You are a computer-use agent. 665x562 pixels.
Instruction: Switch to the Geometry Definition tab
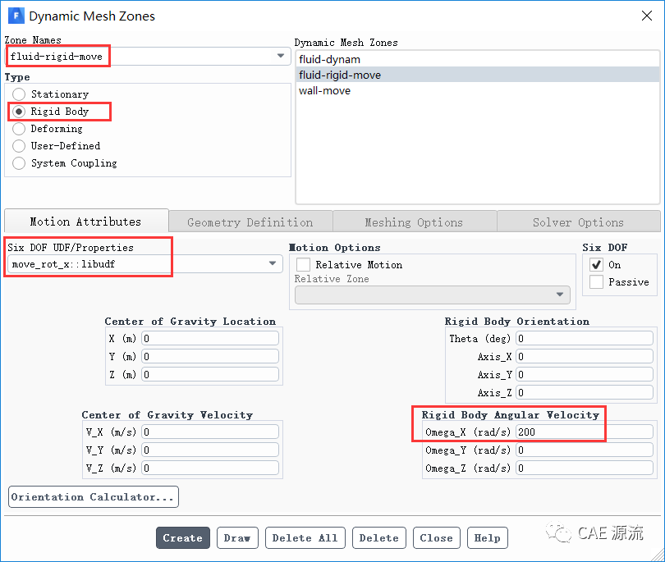click(x=250, y=222)
